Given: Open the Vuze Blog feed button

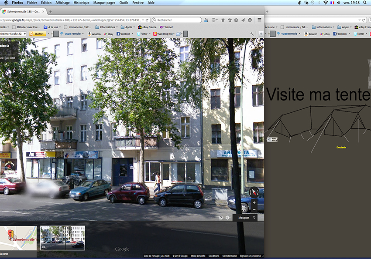Looking at the screenshot, I should click(x=164, y=34).
